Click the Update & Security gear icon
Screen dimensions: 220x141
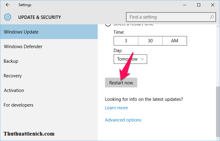[8, 17]
